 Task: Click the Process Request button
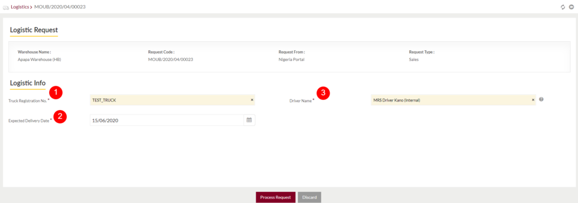click(x=275, y=197)
